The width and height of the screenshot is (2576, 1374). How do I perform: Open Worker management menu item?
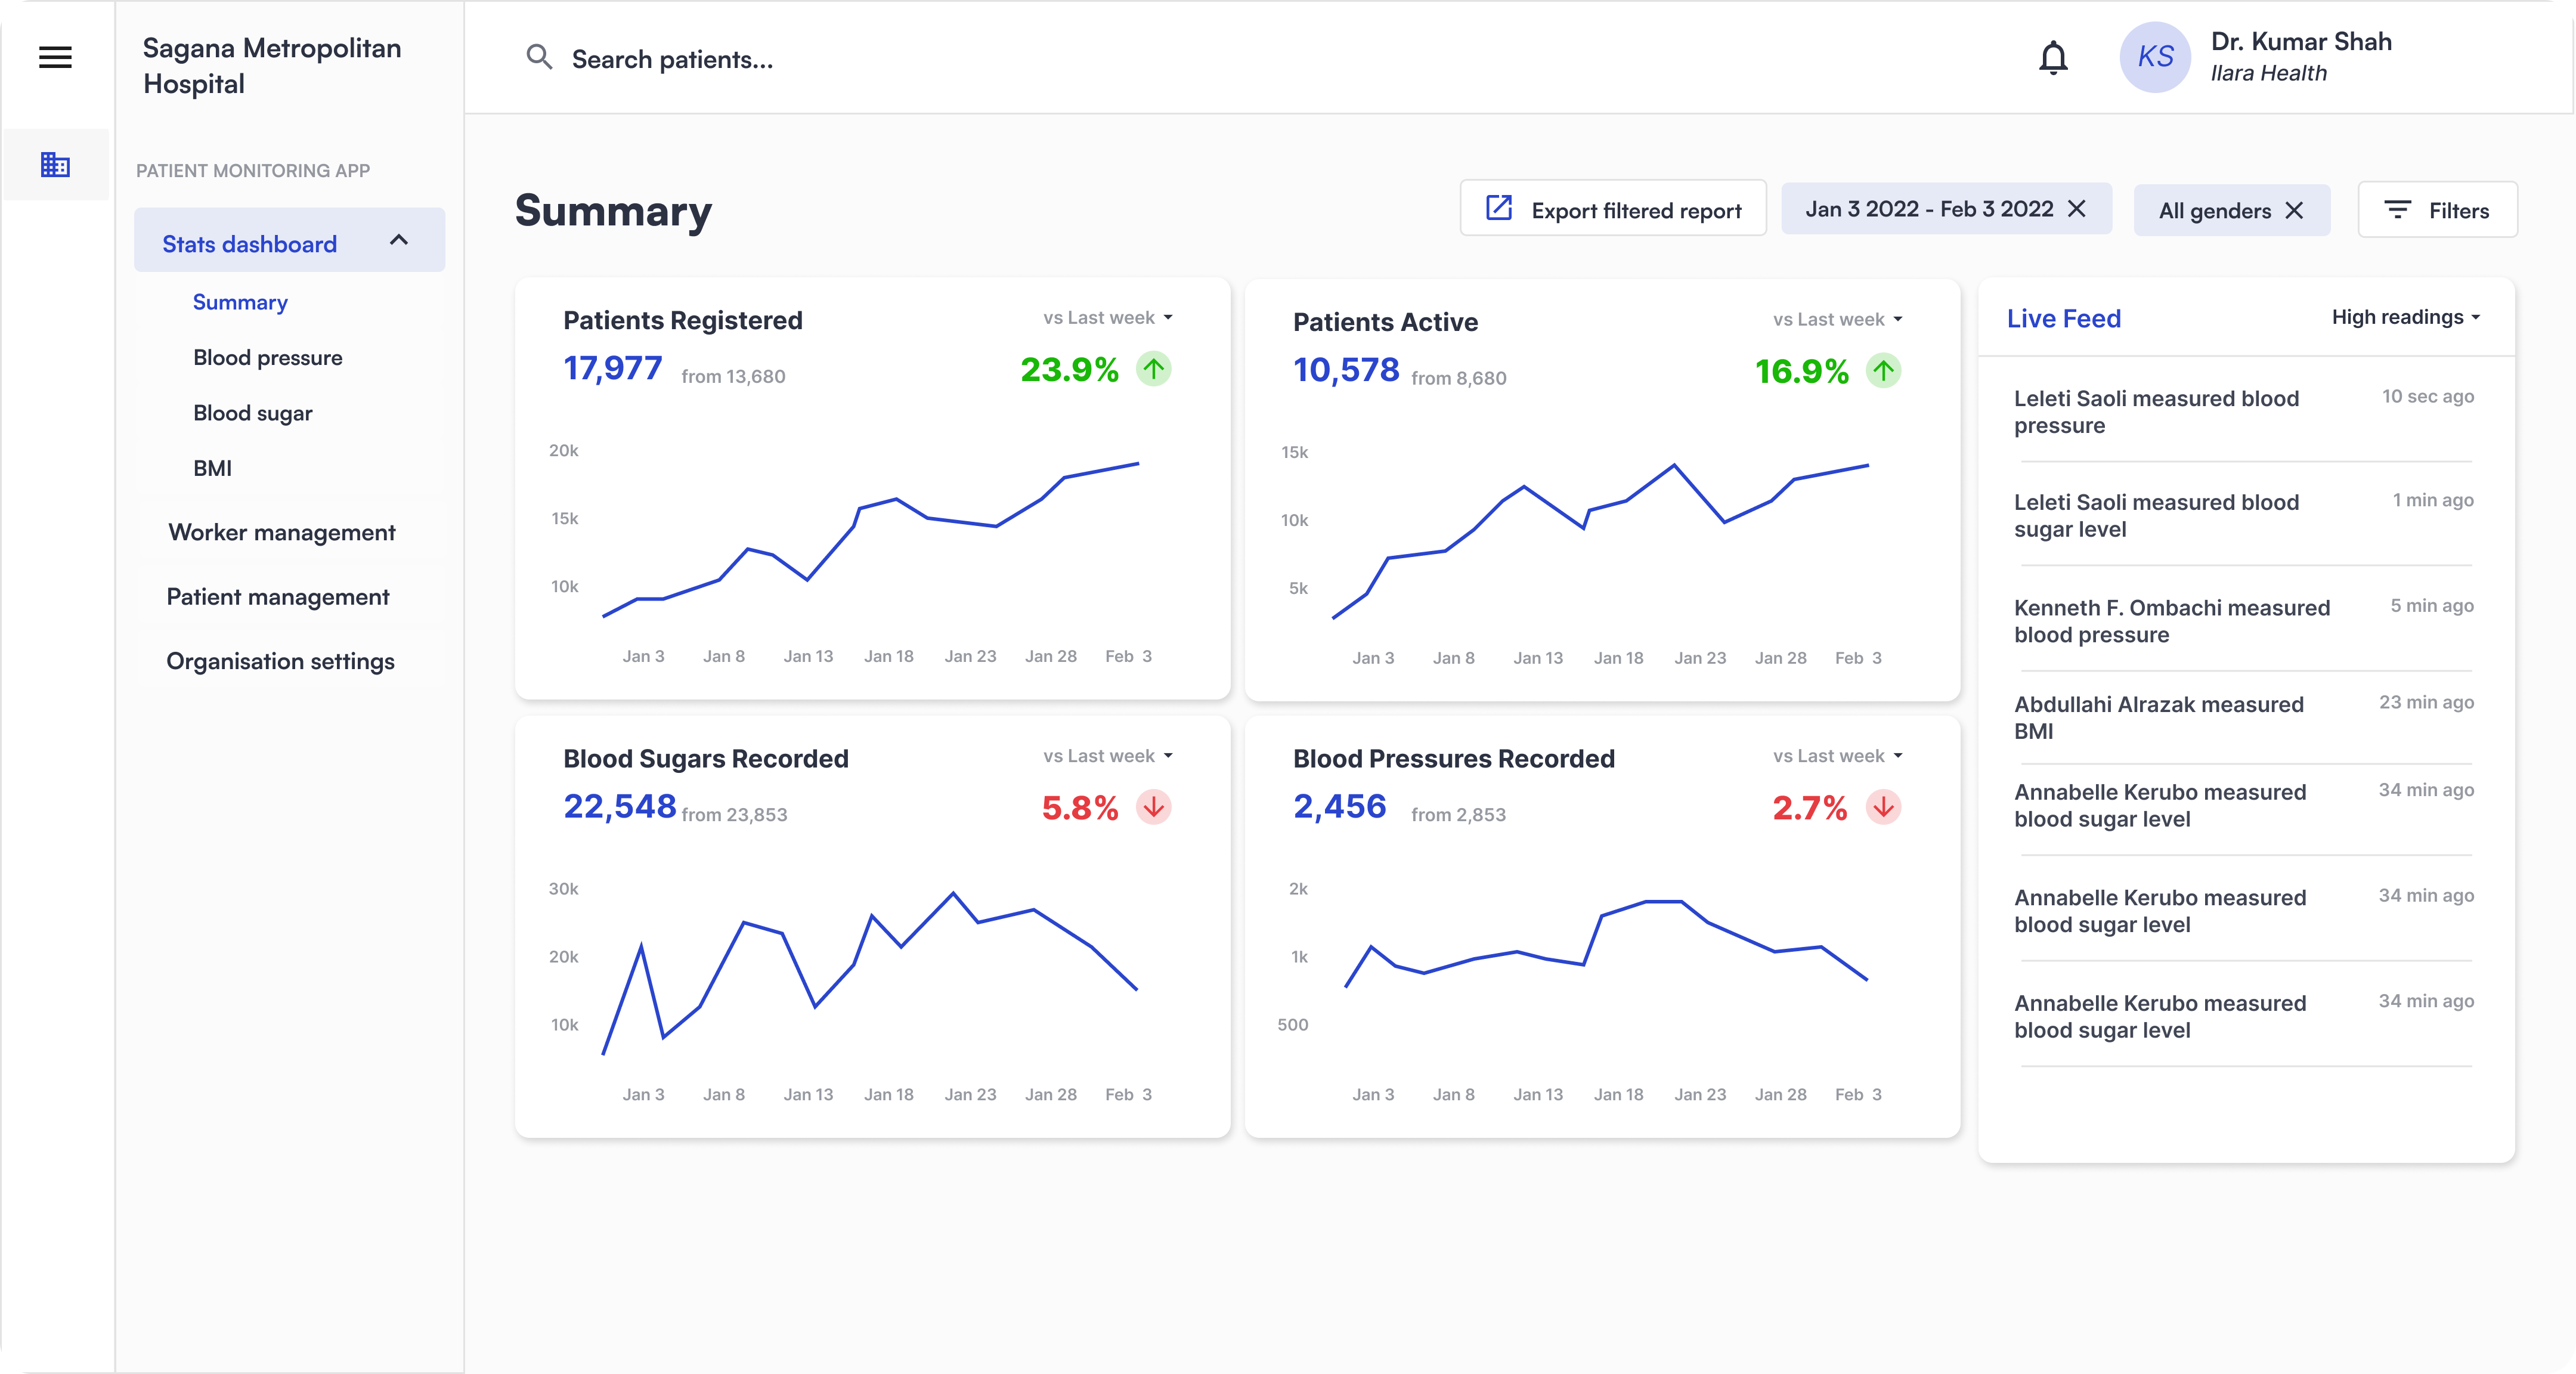point(282,533)
